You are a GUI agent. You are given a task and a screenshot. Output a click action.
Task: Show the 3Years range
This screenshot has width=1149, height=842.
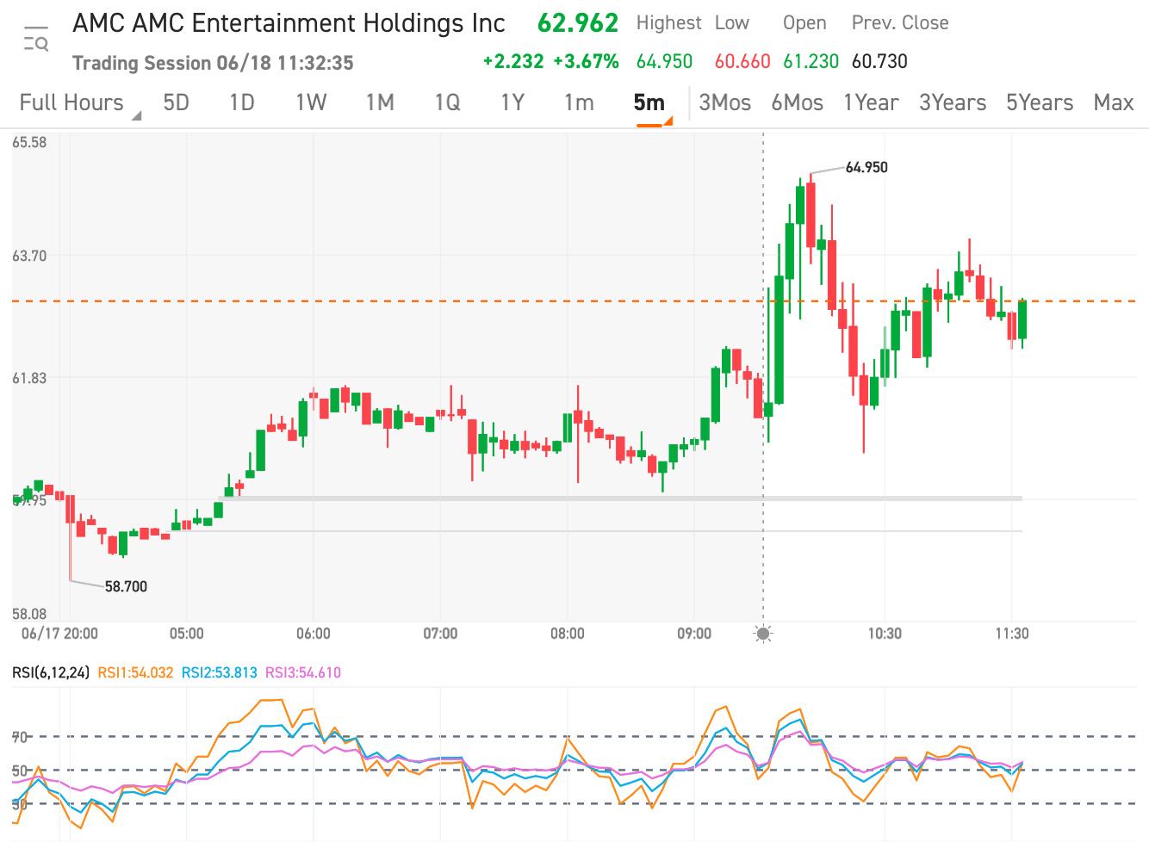tap(953, 102)
